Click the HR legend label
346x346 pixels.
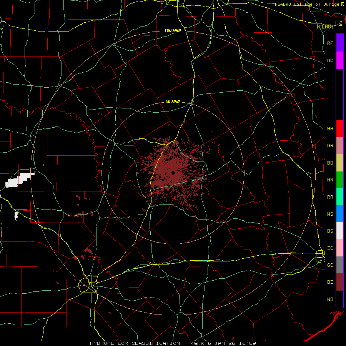point(330,180)
